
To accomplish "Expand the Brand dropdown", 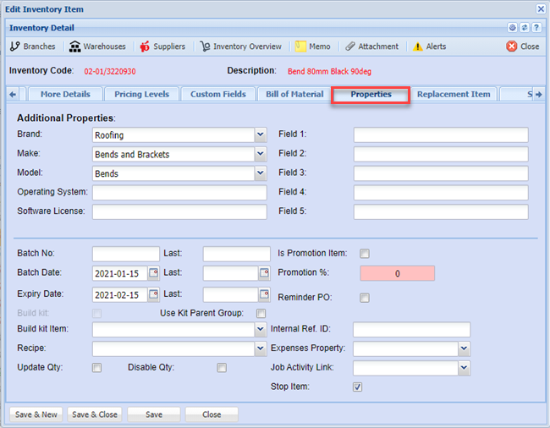I will click(260, 134).
